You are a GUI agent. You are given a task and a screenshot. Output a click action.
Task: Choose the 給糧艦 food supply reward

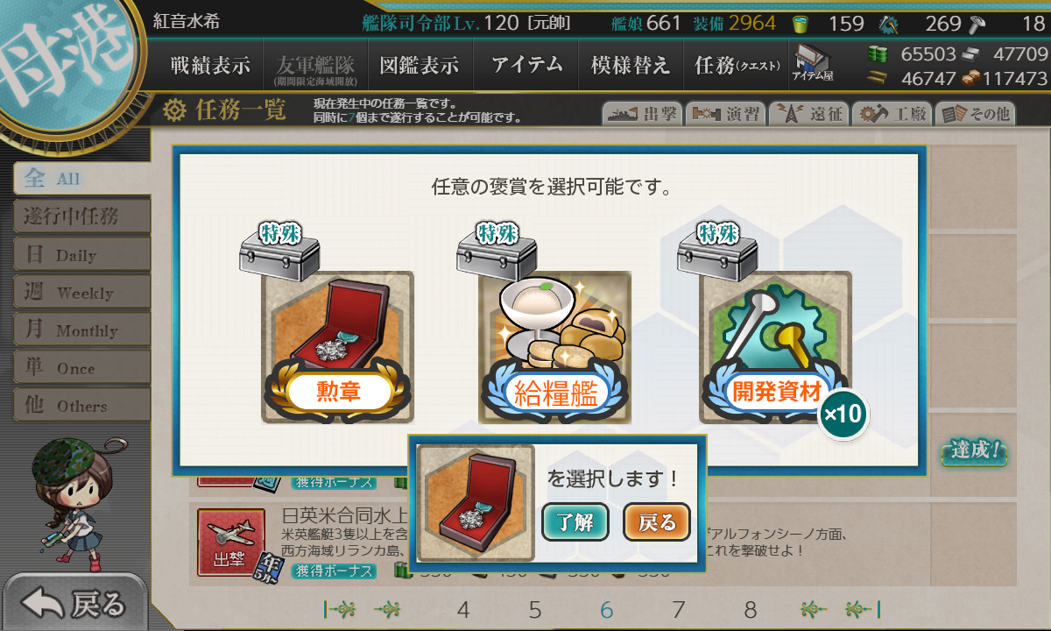coord(555,347)
